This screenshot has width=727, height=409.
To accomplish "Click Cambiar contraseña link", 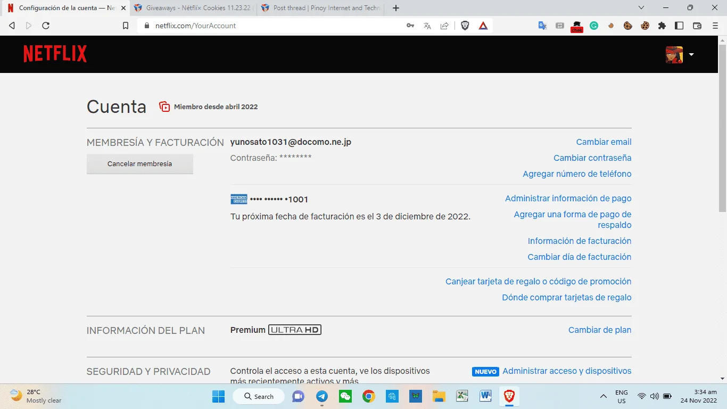I will coord(592,158).
